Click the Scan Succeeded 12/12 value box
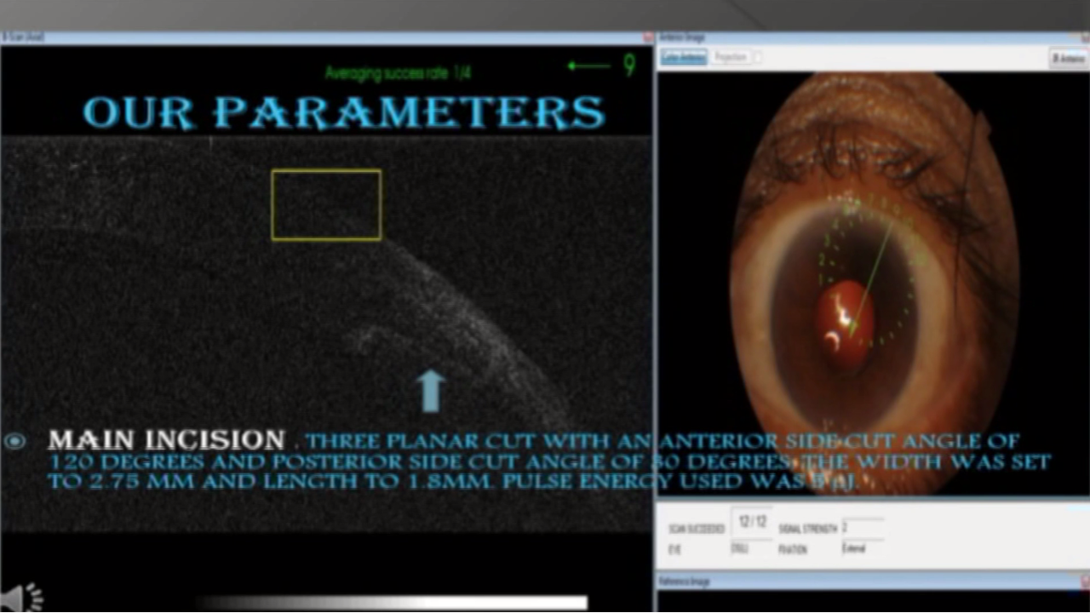1090x613 pixels. pyautogui.click(x=750, y=522)
